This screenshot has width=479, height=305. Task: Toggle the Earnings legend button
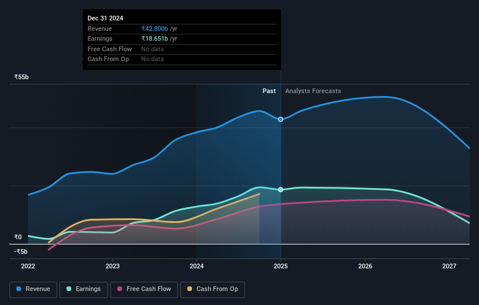click(83, 289)
